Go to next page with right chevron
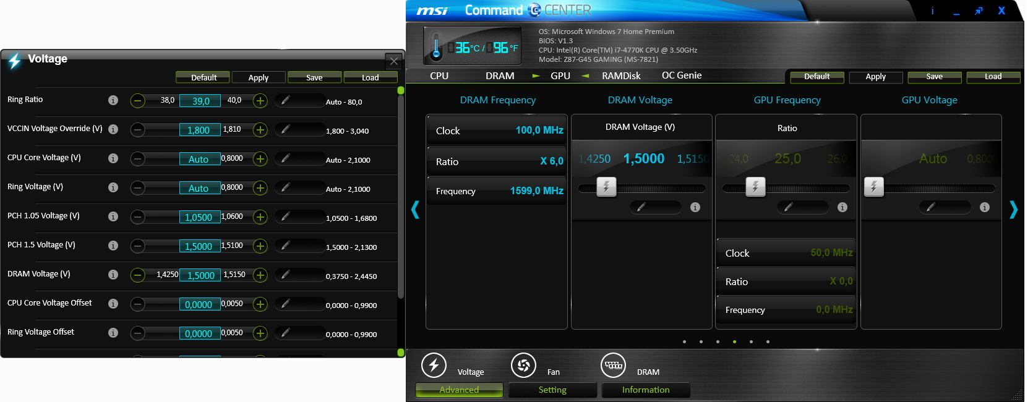The image size is (1033, 402). tap(1013, 210)
